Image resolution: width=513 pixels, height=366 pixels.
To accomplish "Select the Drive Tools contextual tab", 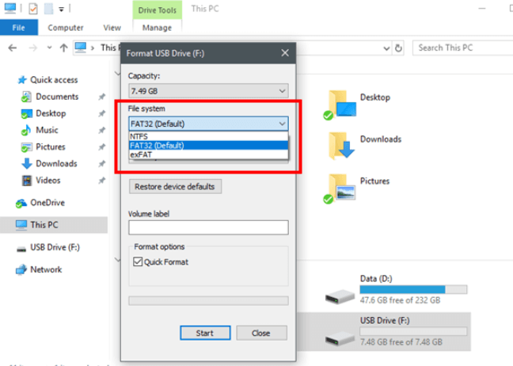I will 157,10.
